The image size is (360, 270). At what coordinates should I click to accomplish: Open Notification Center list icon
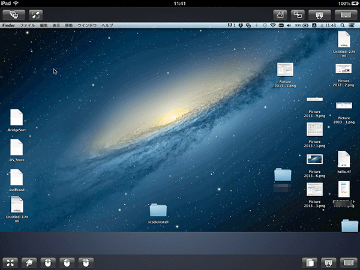point(352,25)
